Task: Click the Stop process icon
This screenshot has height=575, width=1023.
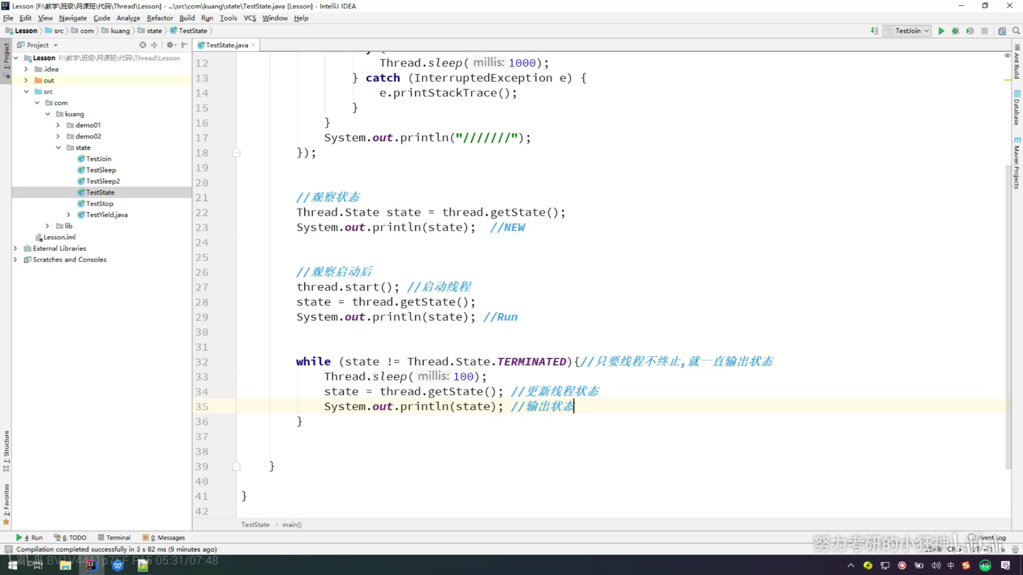Action: [985, 31]
